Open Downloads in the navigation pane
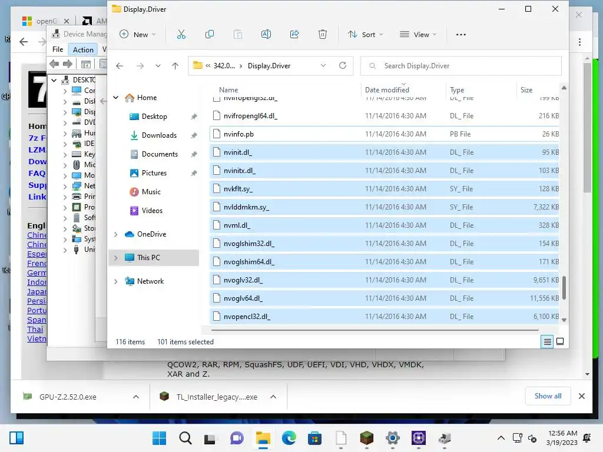This screenshot has width=603, height=452. (x=159, y=135)
